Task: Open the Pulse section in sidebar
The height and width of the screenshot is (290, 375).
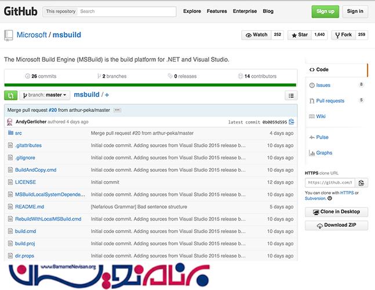Action: point(322,137)
